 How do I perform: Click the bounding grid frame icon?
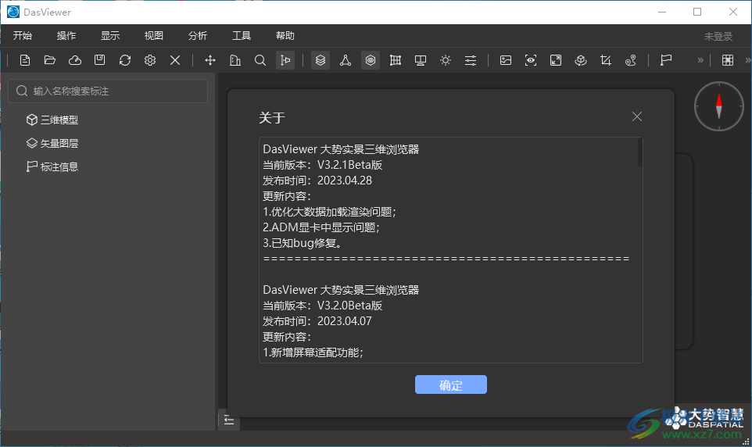(x=396, y=60)
